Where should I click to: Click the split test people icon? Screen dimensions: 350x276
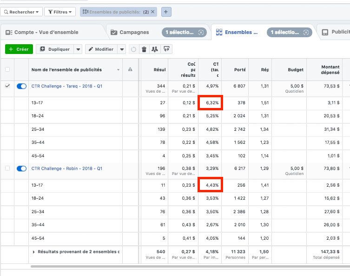click(155, 49)
